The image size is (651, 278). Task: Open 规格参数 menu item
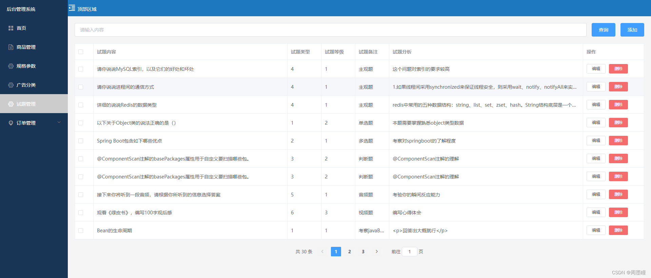(34, 66)
